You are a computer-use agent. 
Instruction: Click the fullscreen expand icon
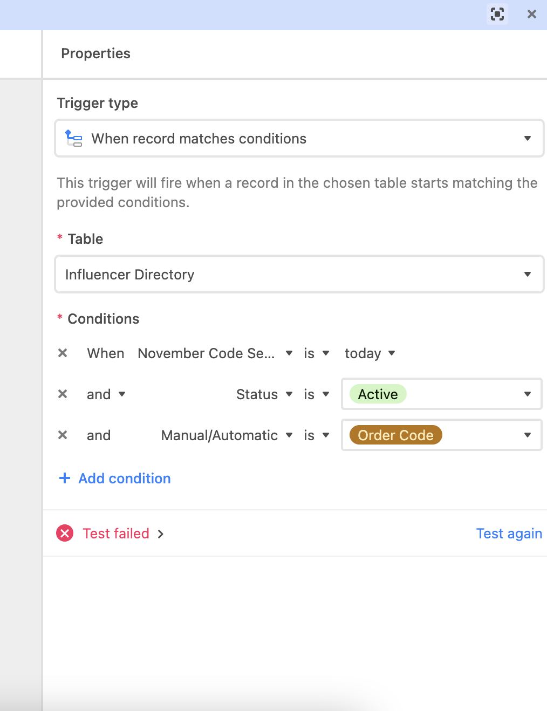pos(497,14)
